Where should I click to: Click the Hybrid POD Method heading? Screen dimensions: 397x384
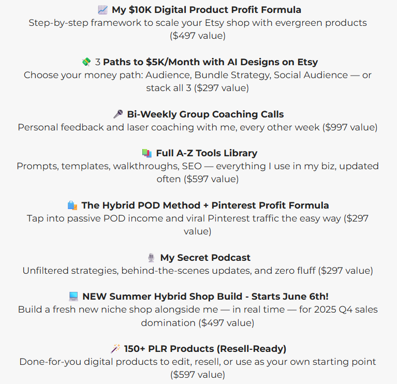(205, 205)
